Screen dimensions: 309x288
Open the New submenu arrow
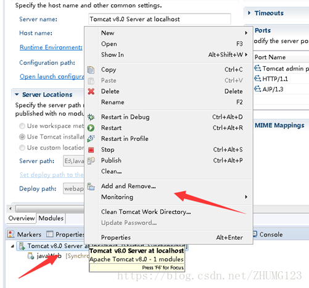tap(246, 33)
